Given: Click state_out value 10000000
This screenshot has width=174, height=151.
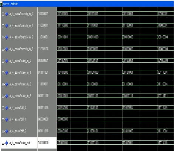Looking at the screenshot, I should [43, 143].
